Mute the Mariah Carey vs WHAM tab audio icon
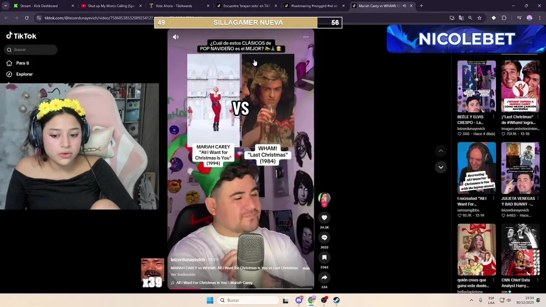 (404, 6)
